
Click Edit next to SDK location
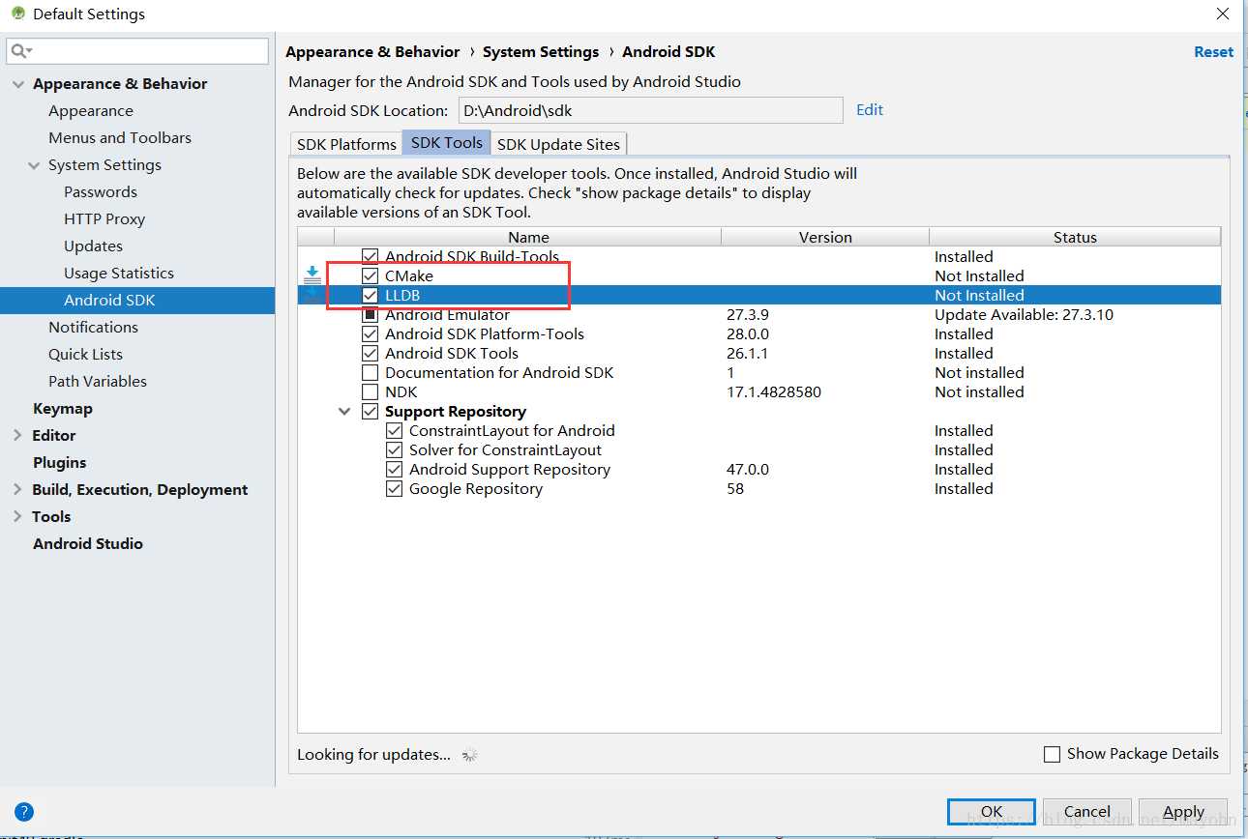point(870,110)
